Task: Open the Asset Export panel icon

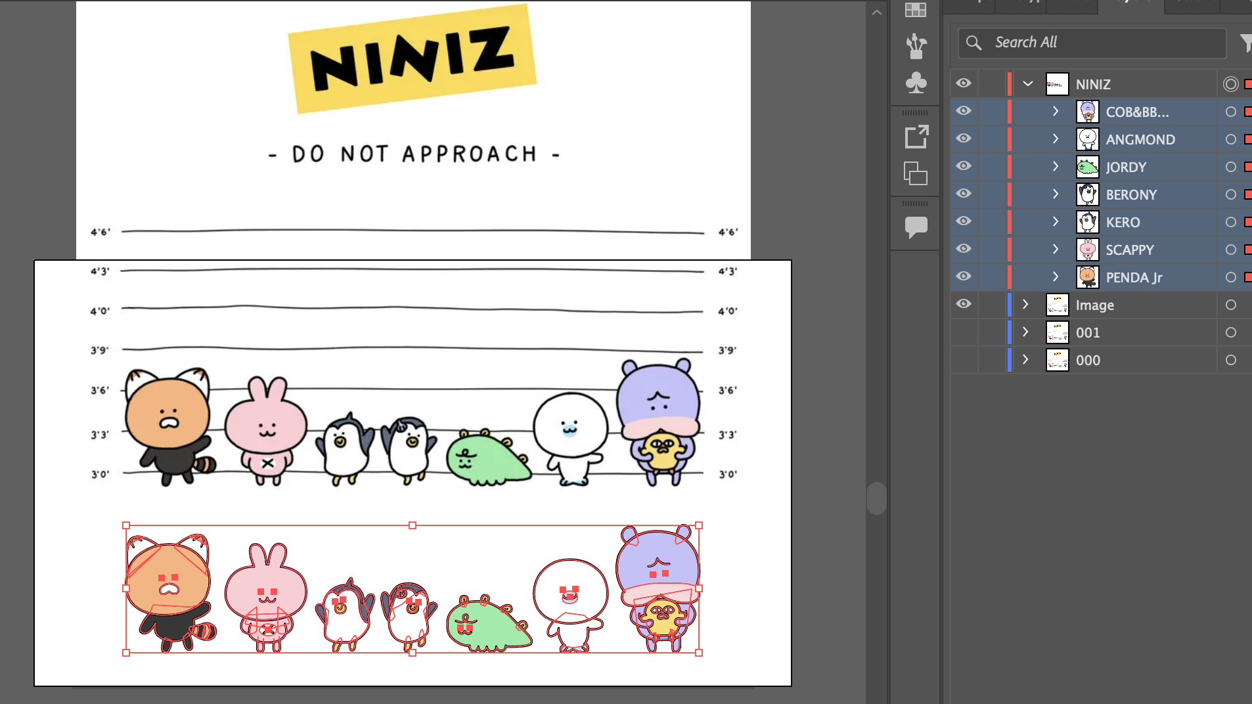Action: 916,137
